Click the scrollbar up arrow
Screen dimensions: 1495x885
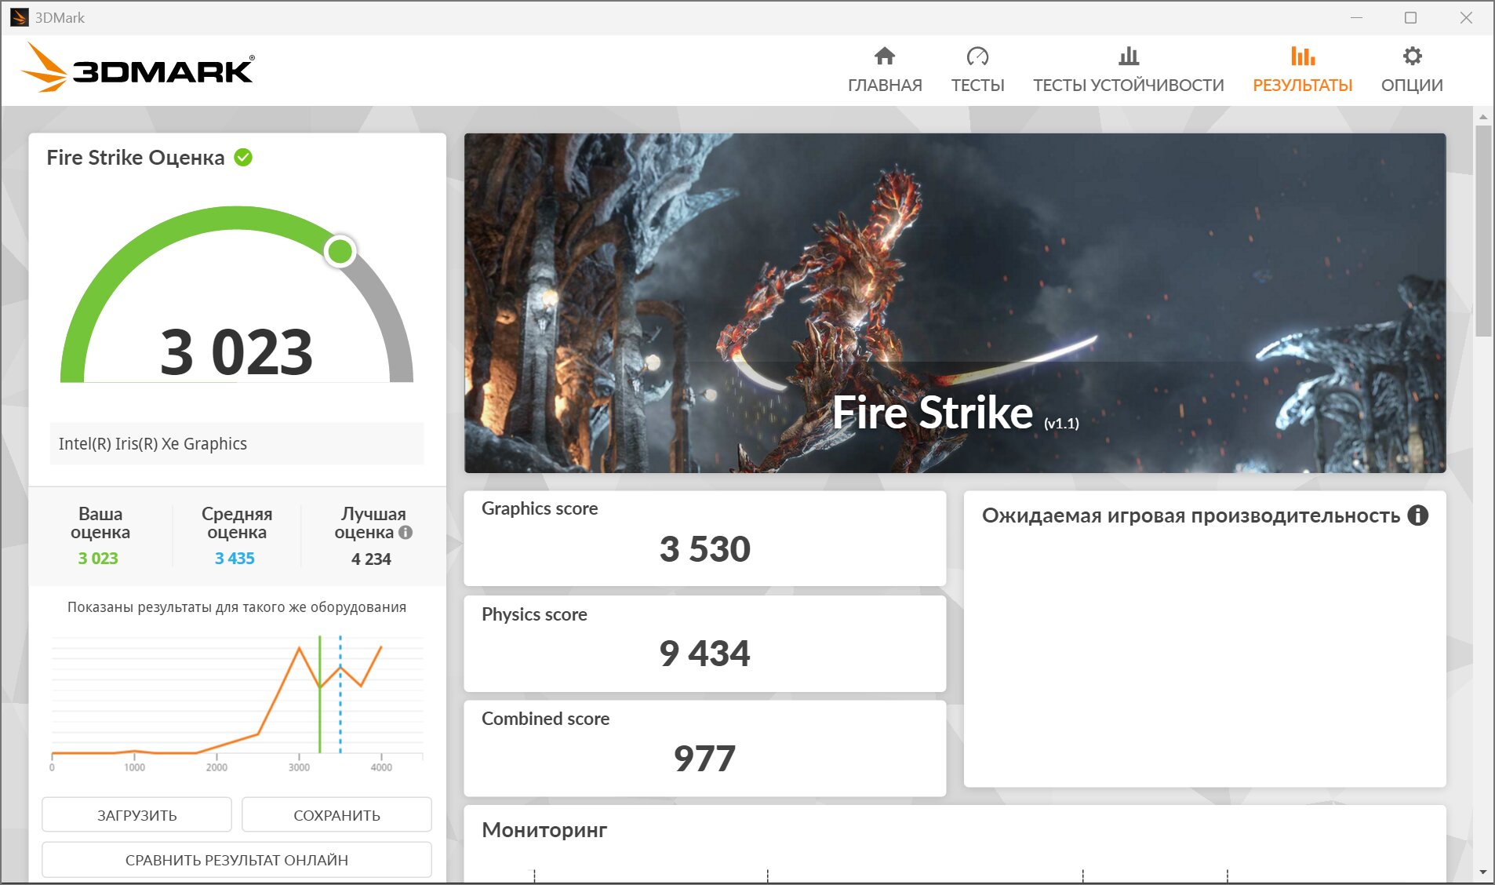tap(1482, 116)
